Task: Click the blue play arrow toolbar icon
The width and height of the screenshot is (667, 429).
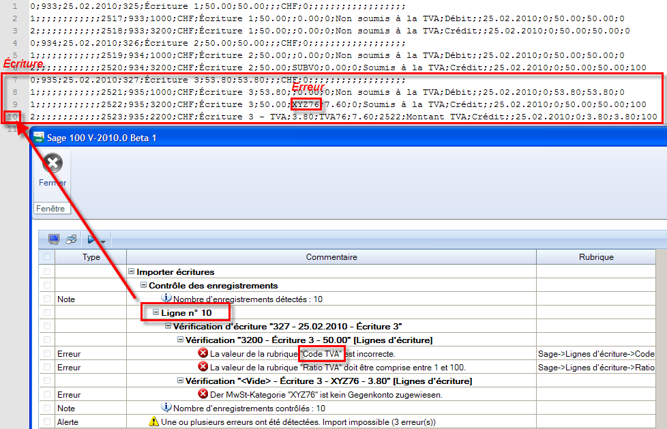Action: coord(91,239)
